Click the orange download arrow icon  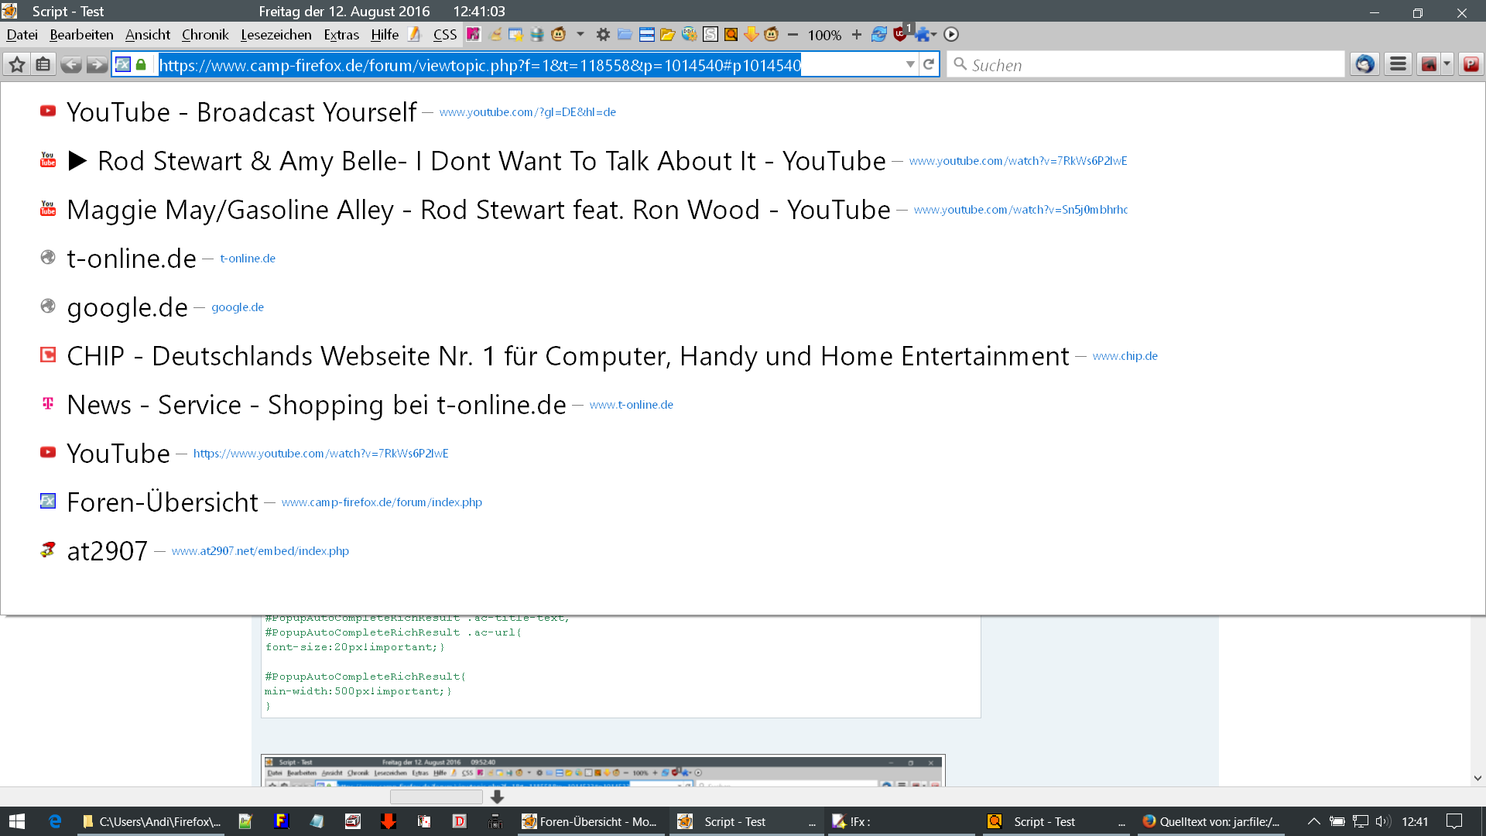(x=751, y=35)
